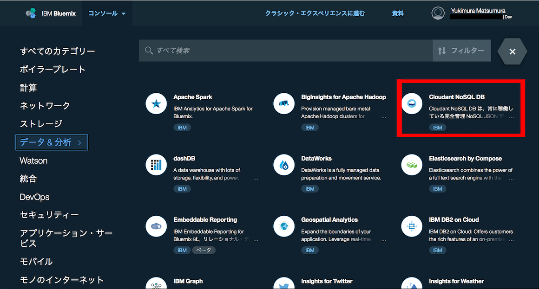Select the 計算 category

coord(28,88)
